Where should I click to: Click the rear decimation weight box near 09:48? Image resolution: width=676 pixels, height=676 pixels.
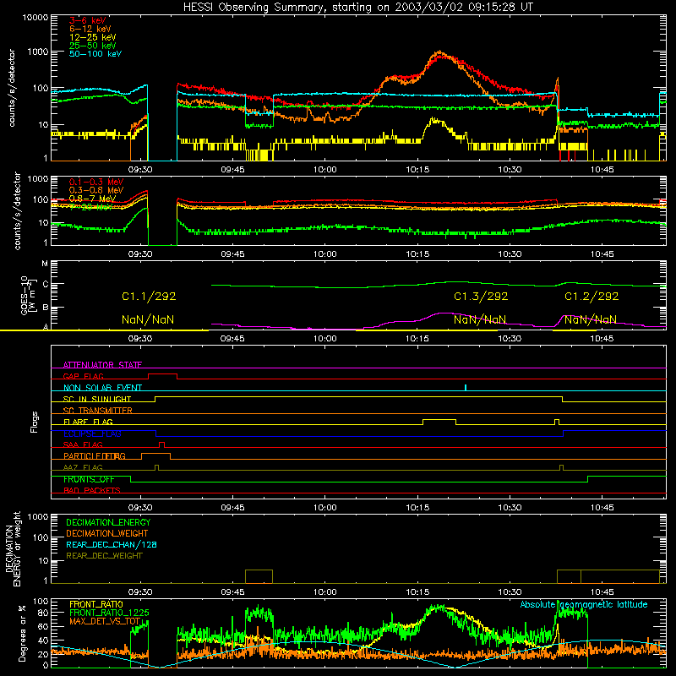point(259,576)
